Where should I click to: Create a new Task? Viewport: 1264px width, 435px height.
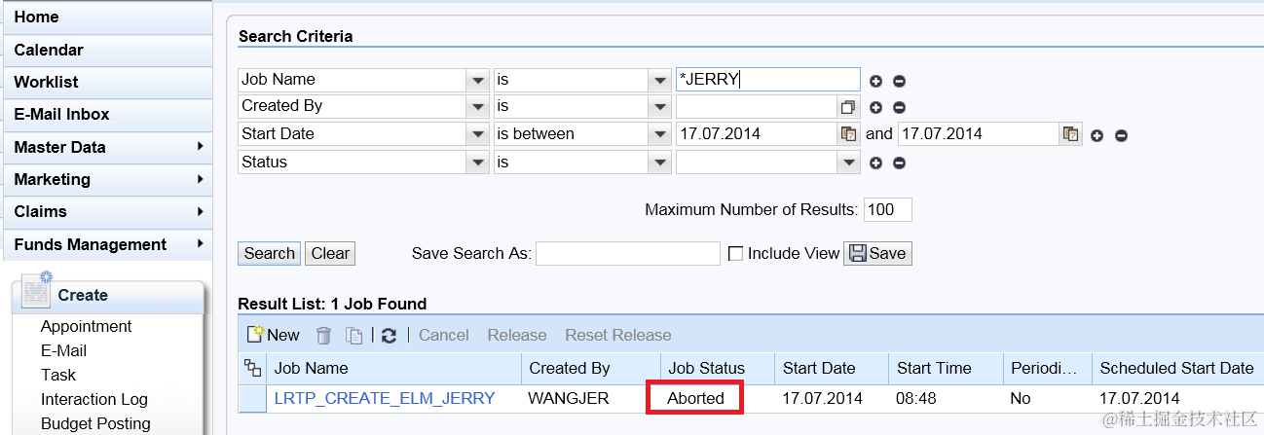coord(58,375)
